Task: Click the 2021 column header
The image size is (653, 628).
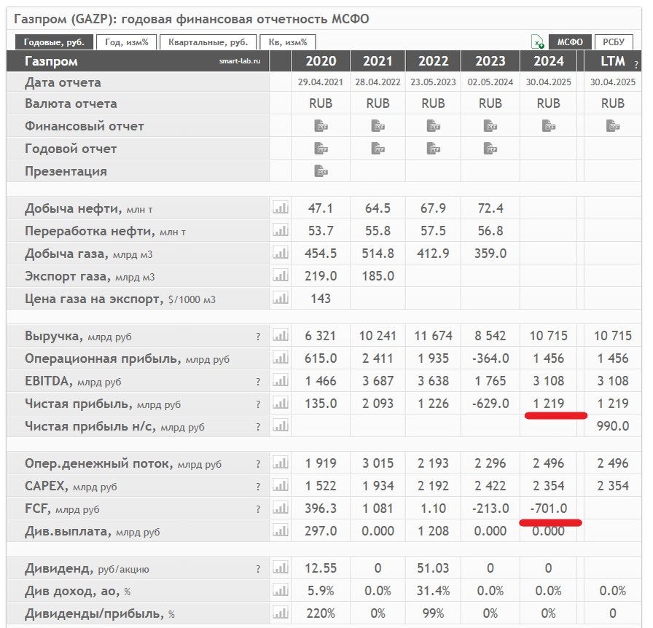Action: click(378, 61)
